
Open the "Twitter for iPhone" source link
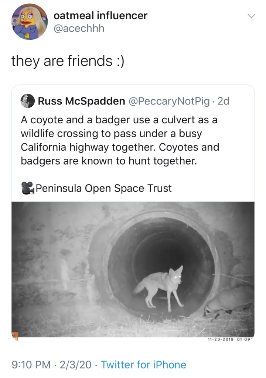tap(143, 365)
